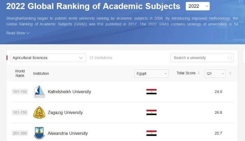
Task: Click the Alexandria University logo
Action: (39, 133)
